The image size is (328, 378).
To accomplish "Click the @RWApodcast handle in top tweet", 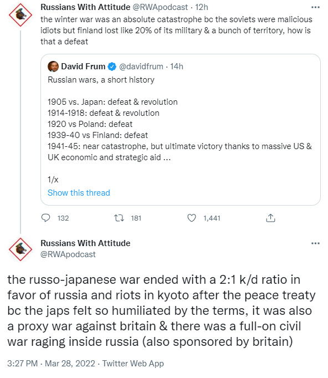I will (x=160, y=7).
